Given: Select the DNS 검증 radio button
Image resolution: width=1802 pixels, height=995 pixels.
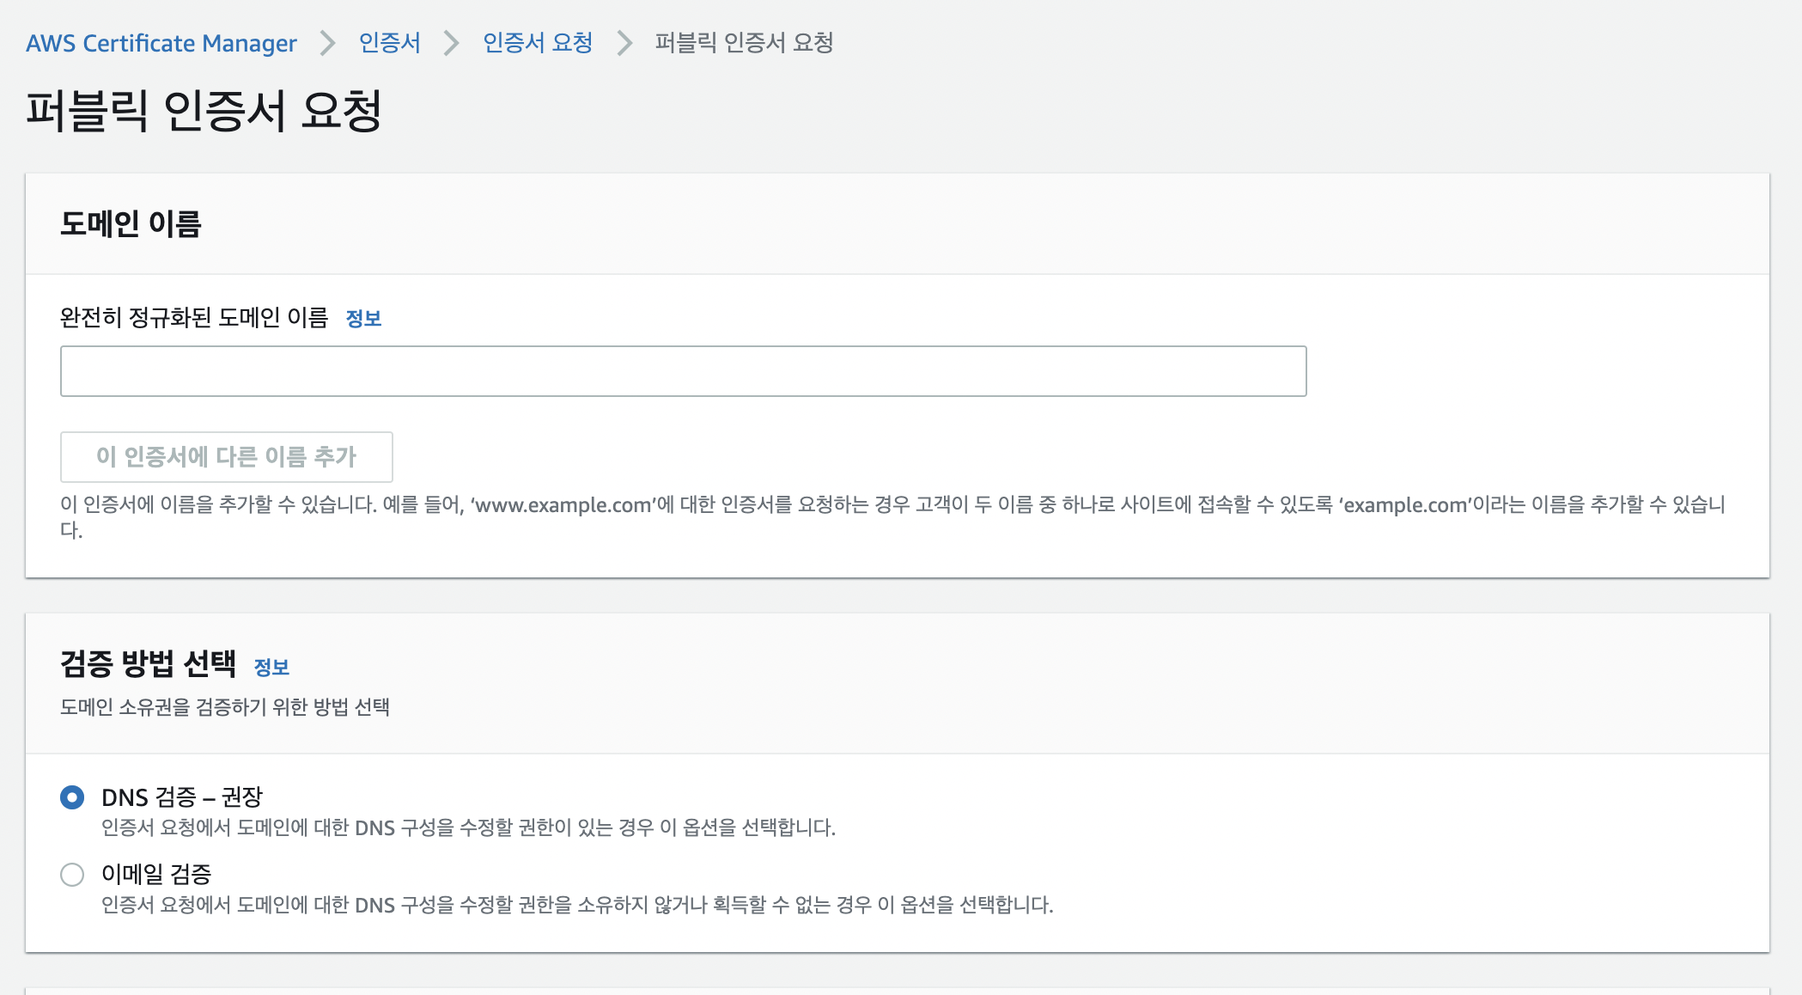Looking at the screenshot, I should coord(72,797).
